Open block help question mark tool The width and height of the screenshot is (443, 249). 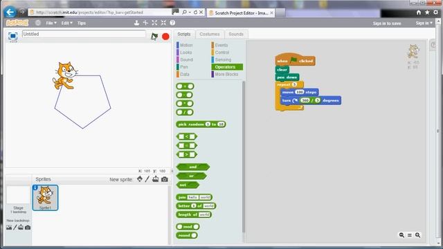click(172, 23)
